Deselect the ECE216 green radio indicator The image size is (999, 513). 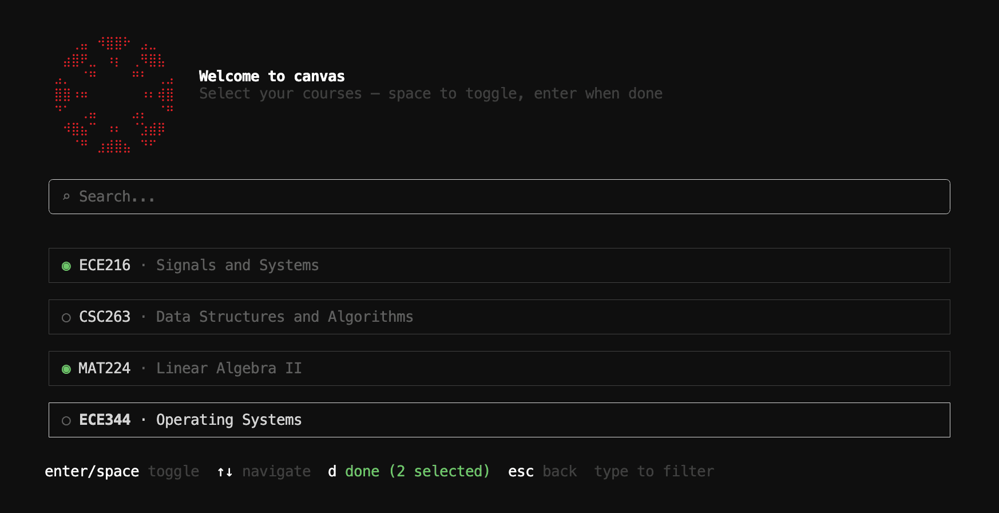(66, 266)
